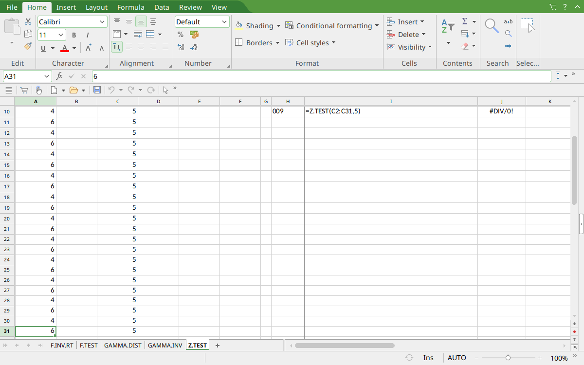Toggle Bold formatting
The width and height of the screenshot is (584, 365).
tap(74, 35)
